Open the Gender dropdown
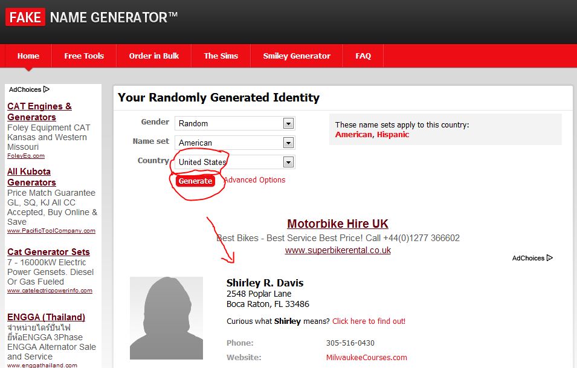Image resolution: width=577 pixels, height=368 pixels. click(288, 123)
